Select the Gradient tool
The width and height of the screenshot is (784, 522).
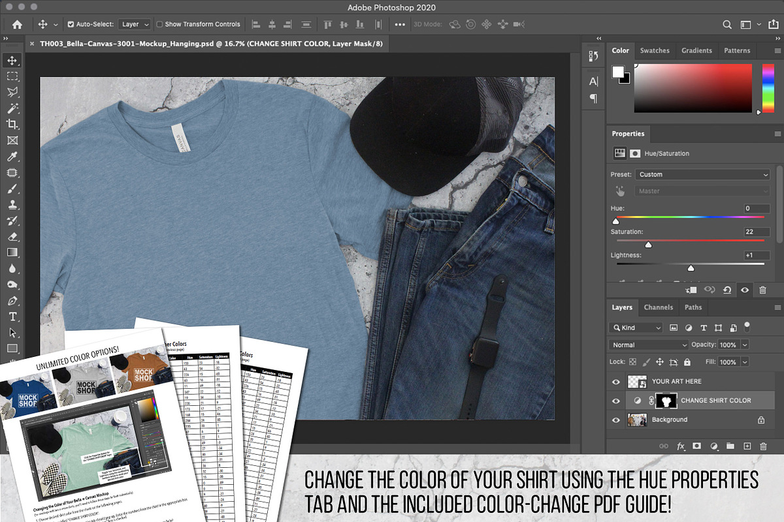(x=12, y=253)
